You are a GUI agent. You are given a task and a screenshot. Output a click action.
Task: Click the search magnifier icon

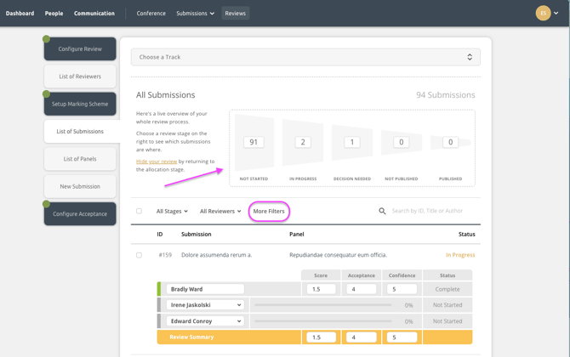[382, 211]
